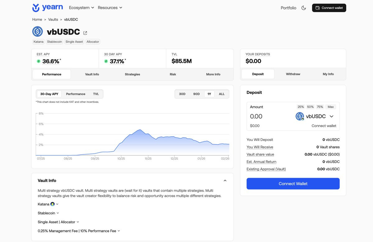Click the Katana tag chip
Image resolution: width=373 pixels, height=242 pixels.
tap(39, 42)
